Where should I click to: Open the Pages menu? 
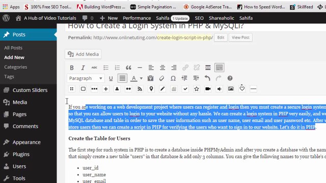[29, 114]
